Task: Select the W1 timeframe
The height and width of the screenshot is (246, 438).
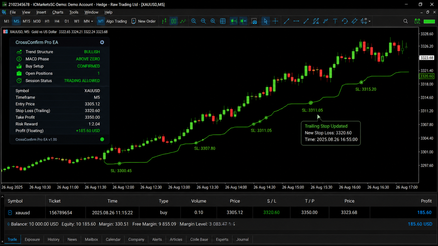Action: coord(76,21)
